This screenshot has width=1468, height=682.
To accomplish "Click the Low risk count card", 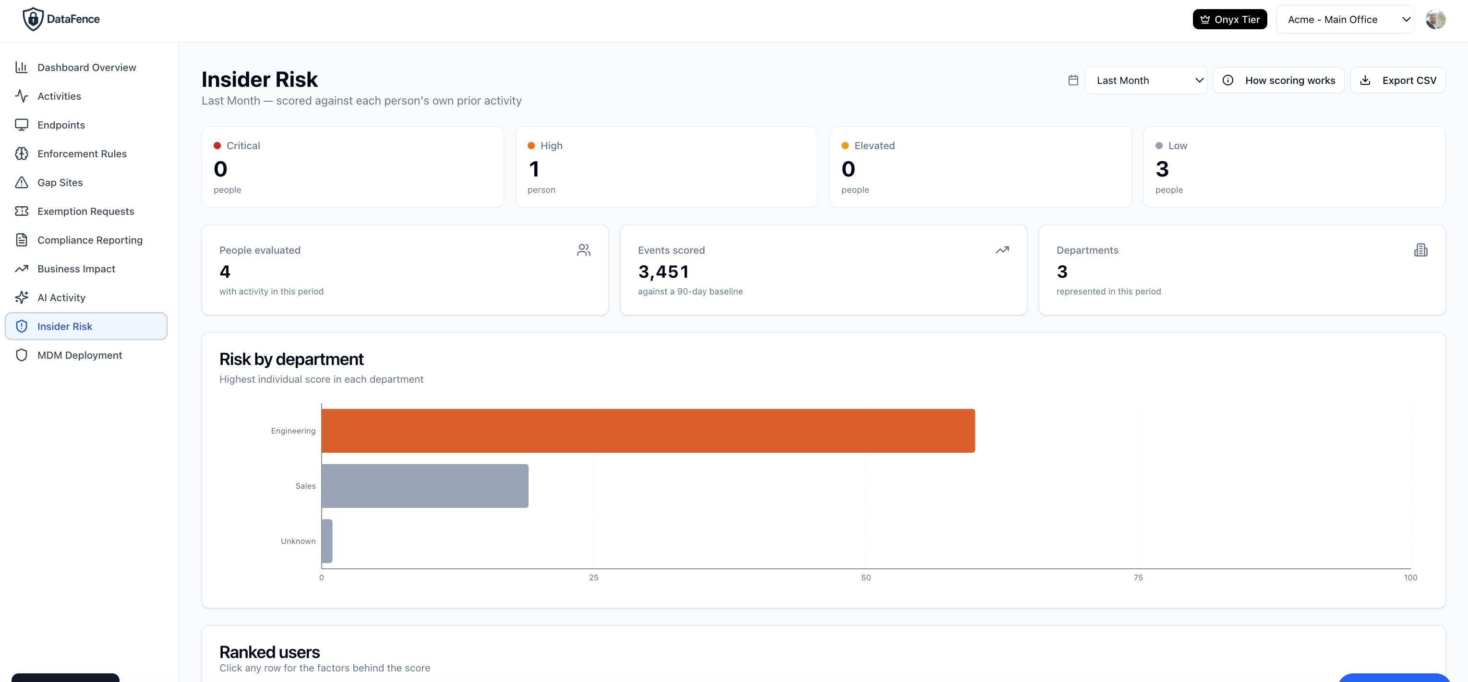I will tap(1294, 167).
